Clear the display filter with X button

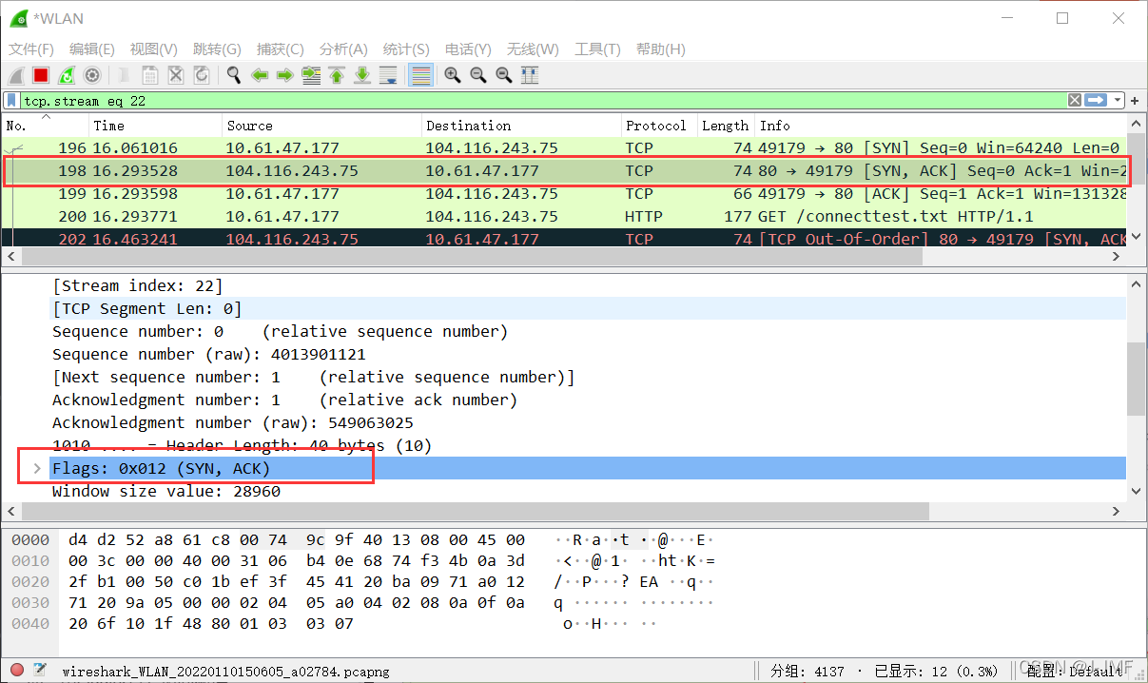(1074, 100)
